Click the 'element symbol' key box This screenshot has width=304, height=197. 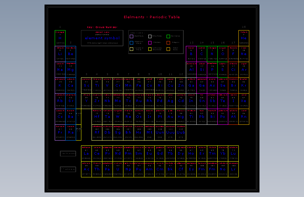pos(102,38)
